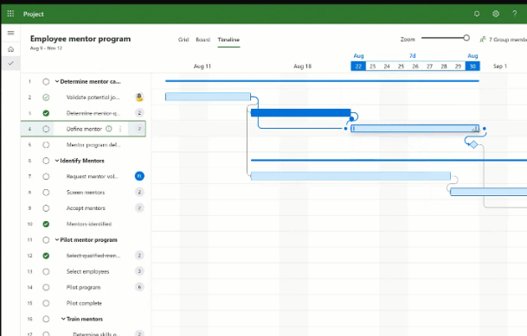
Task: Collapse Train mentors group
Action: (63, 319)
